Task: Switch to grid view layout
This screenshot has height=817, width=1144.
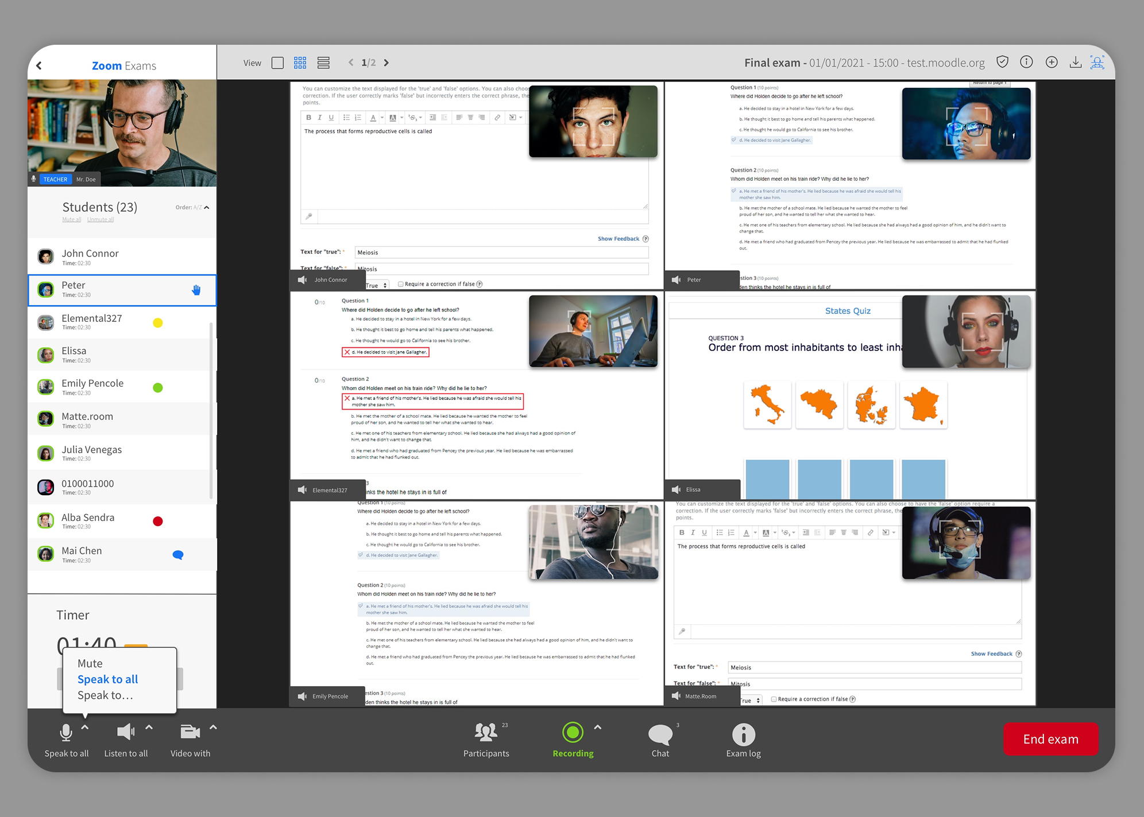Action: pyautogui.click(x=300, y=63)
